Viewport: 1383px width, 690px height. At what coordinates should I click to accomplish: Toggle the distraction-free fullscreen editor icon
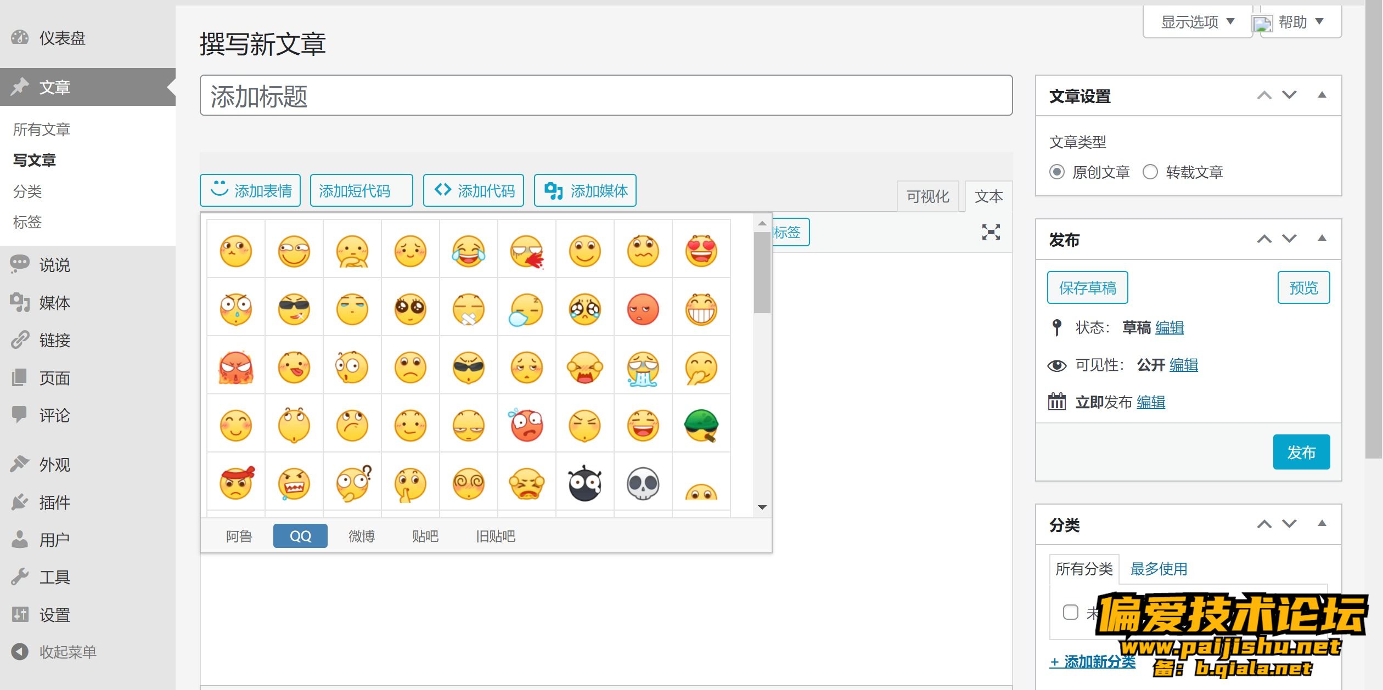click(991, 232)
